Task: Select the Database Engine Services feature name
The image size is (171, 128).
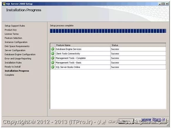Action: [x=68, y=49]
